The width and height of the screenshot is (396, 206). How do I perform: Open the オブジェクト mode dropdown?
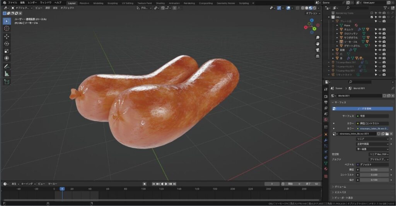pyautogui.click(x=22, y=8)
